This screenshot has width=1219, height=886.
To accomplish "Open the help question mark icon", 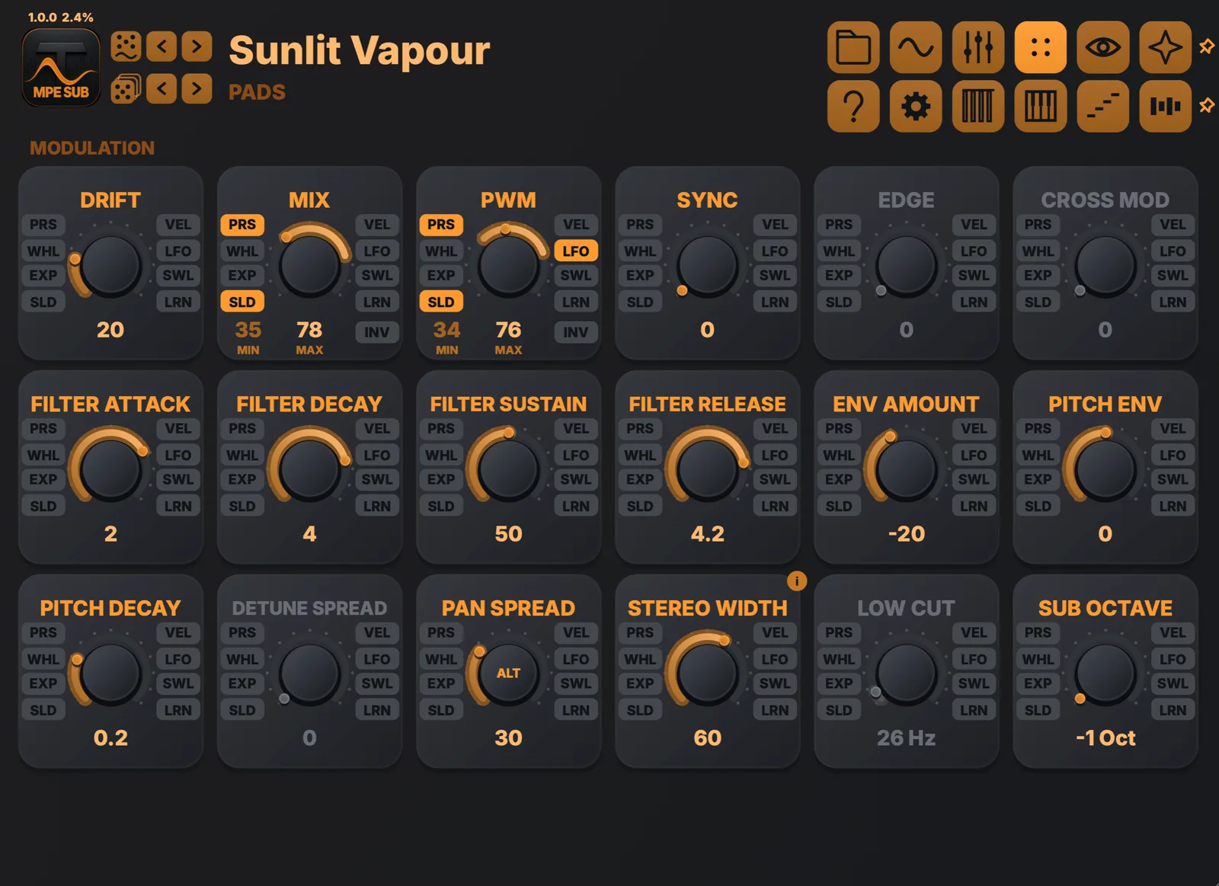I will pos(853,106).
